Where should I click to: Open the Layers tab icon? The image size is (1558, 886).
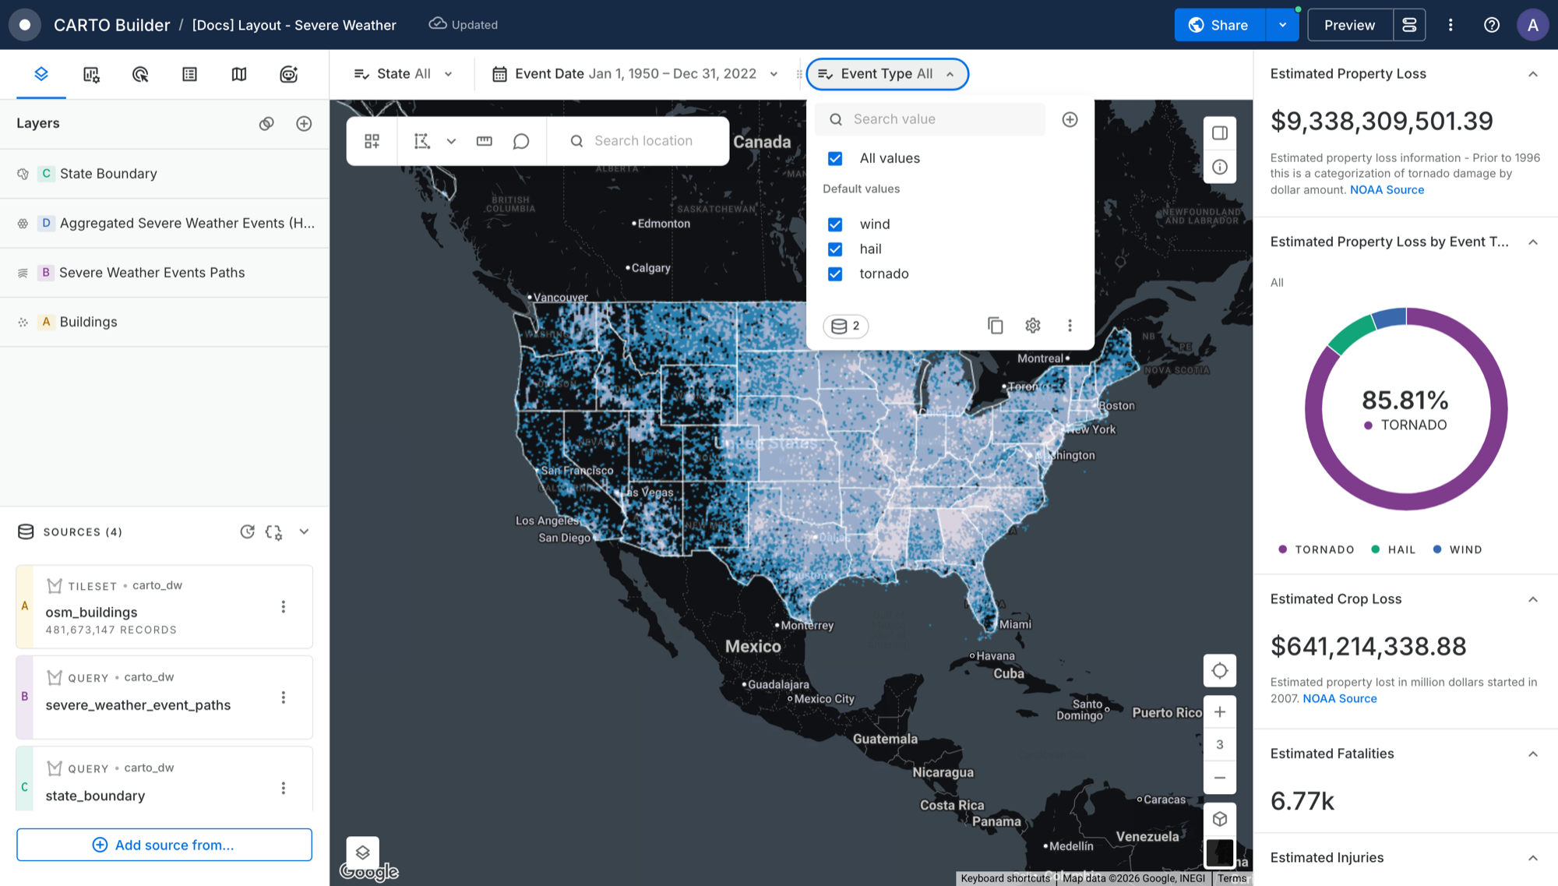(41, 74)
